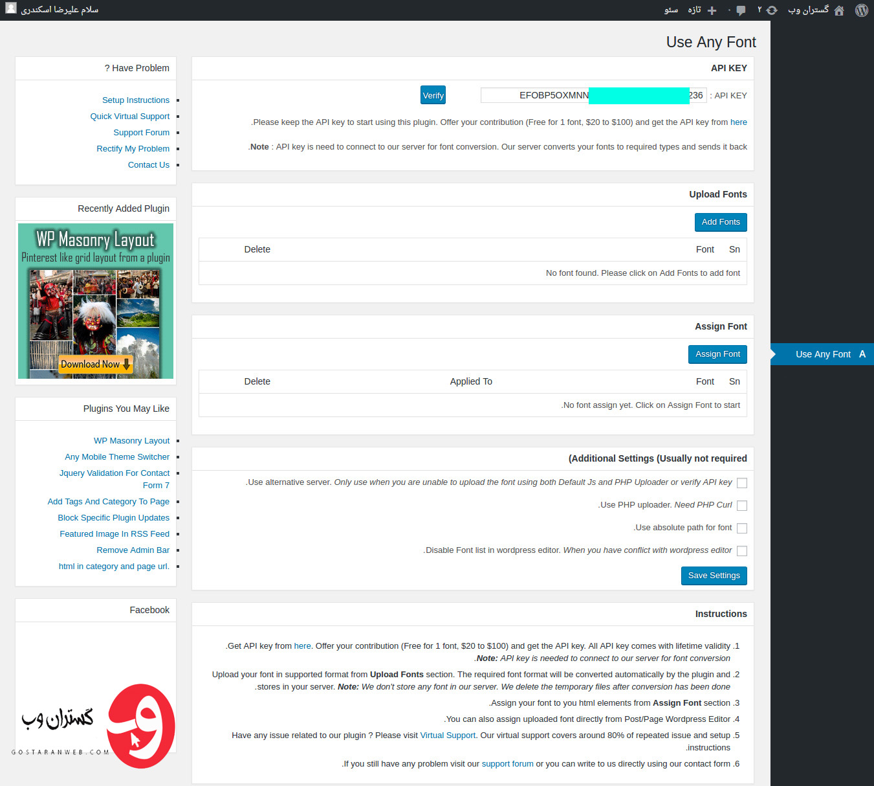Click the home icon in admin bar
874x786 pixels.
pyautogui.click(x=839, y=10)
